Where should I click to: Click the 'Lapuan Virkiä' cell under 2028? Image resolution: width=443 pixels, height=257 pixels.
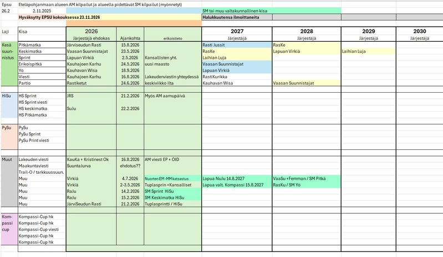coord(306,51)
